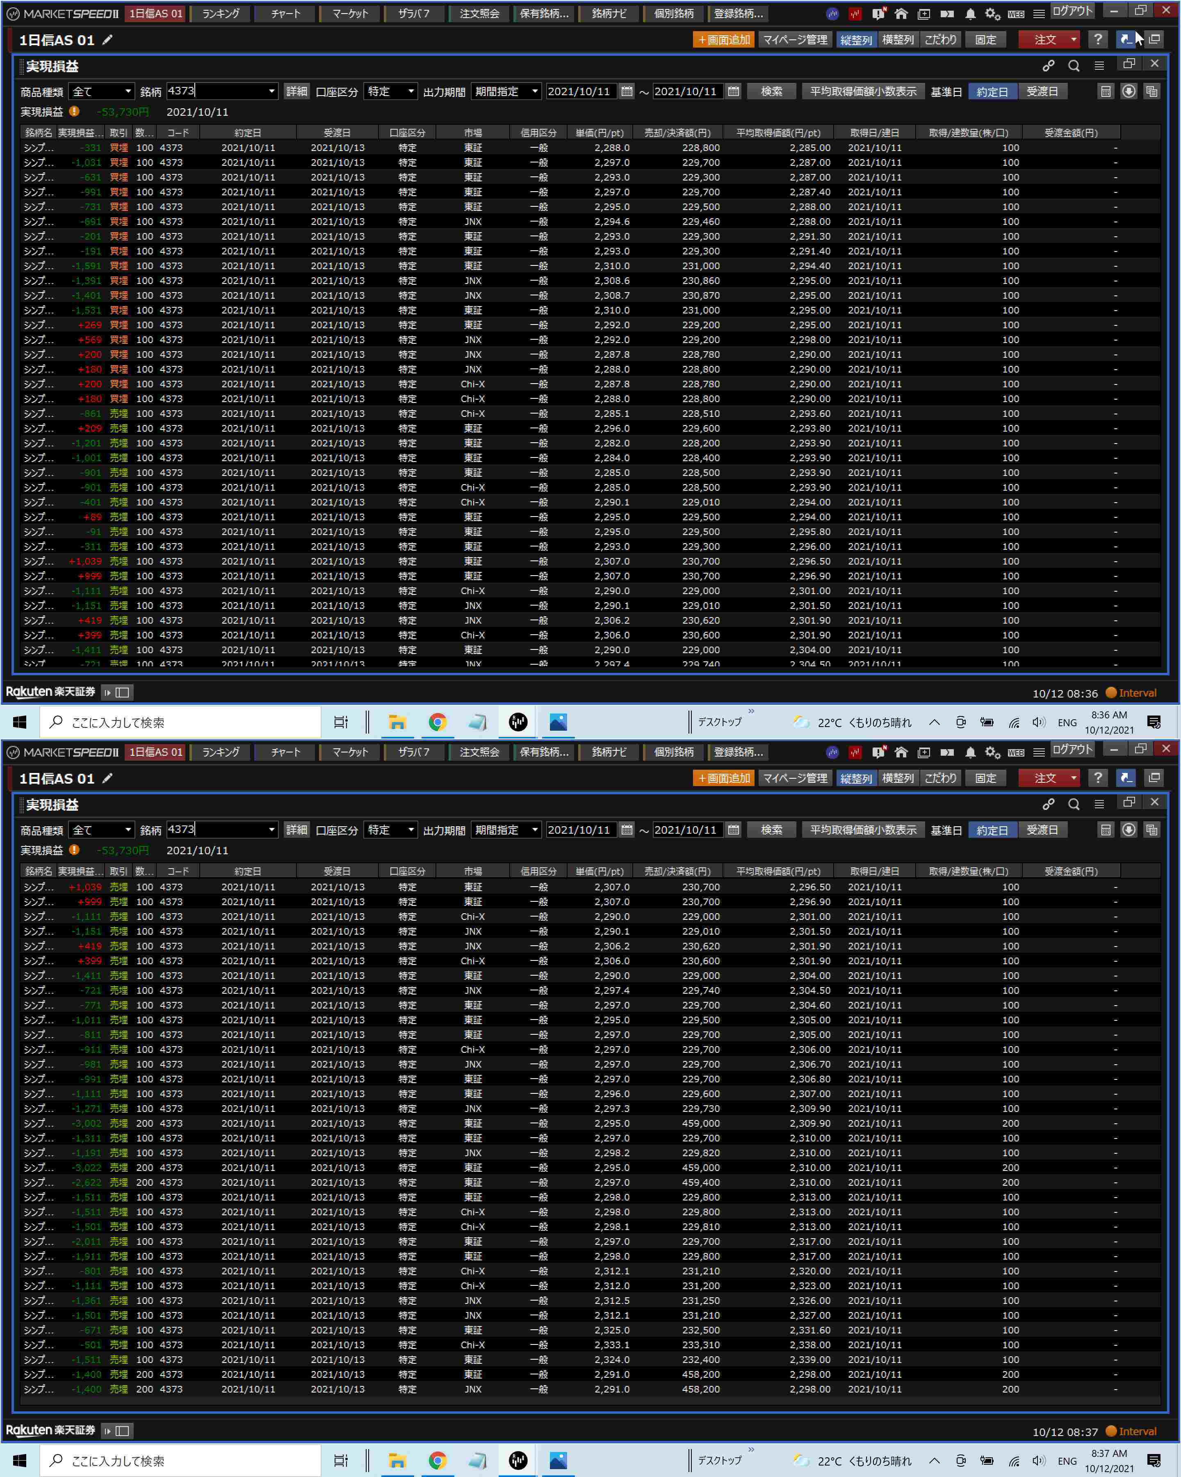Open notification bell in the upper window
Image resolution: width=1181 pixels, height=1477 pixels.
click(970, 14)
